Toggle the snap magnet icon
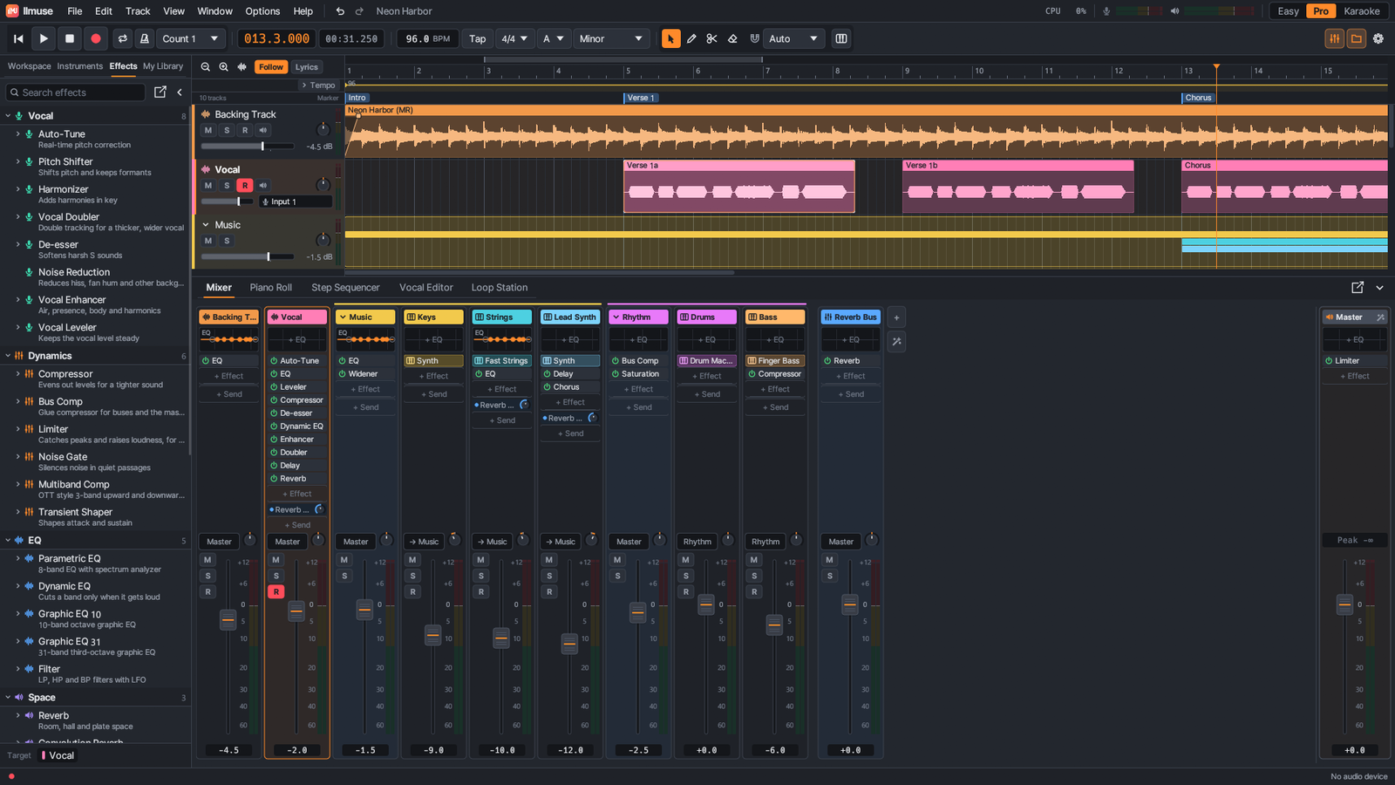Image resolution: width=1395 pixels, height=785 pixels. [x=754, y=38]
